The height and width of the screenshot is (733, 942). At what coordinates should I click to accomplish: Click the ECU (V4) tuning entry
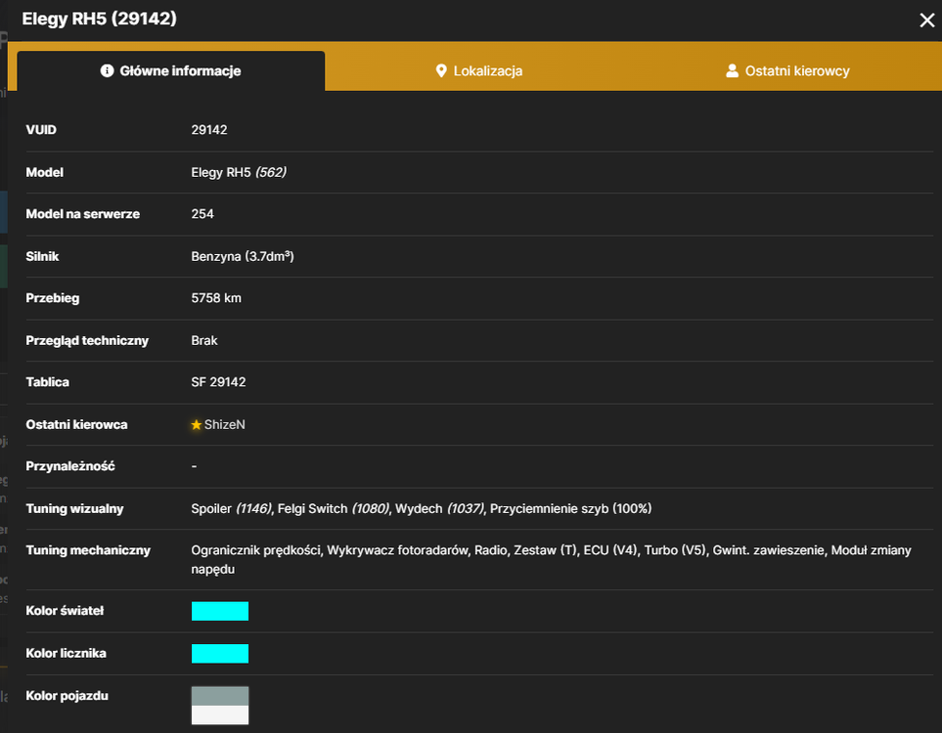610,550
